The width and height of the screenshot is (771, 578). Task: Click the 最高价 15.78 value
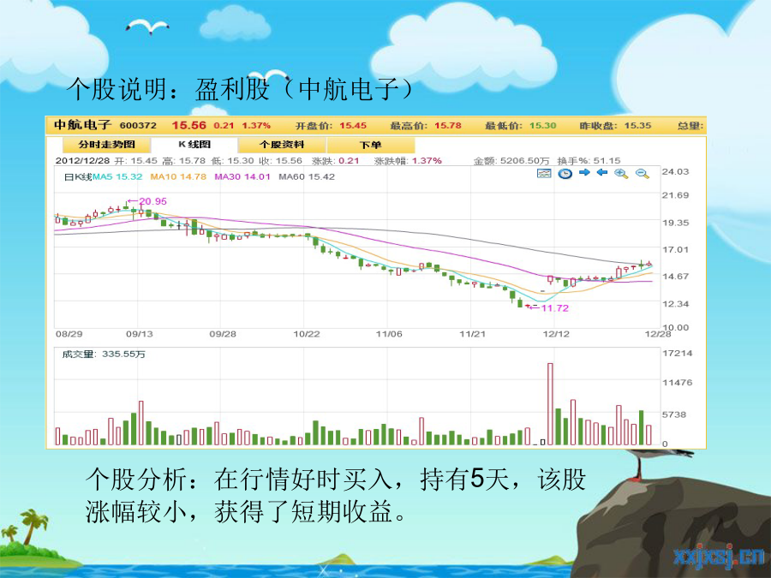448,125
